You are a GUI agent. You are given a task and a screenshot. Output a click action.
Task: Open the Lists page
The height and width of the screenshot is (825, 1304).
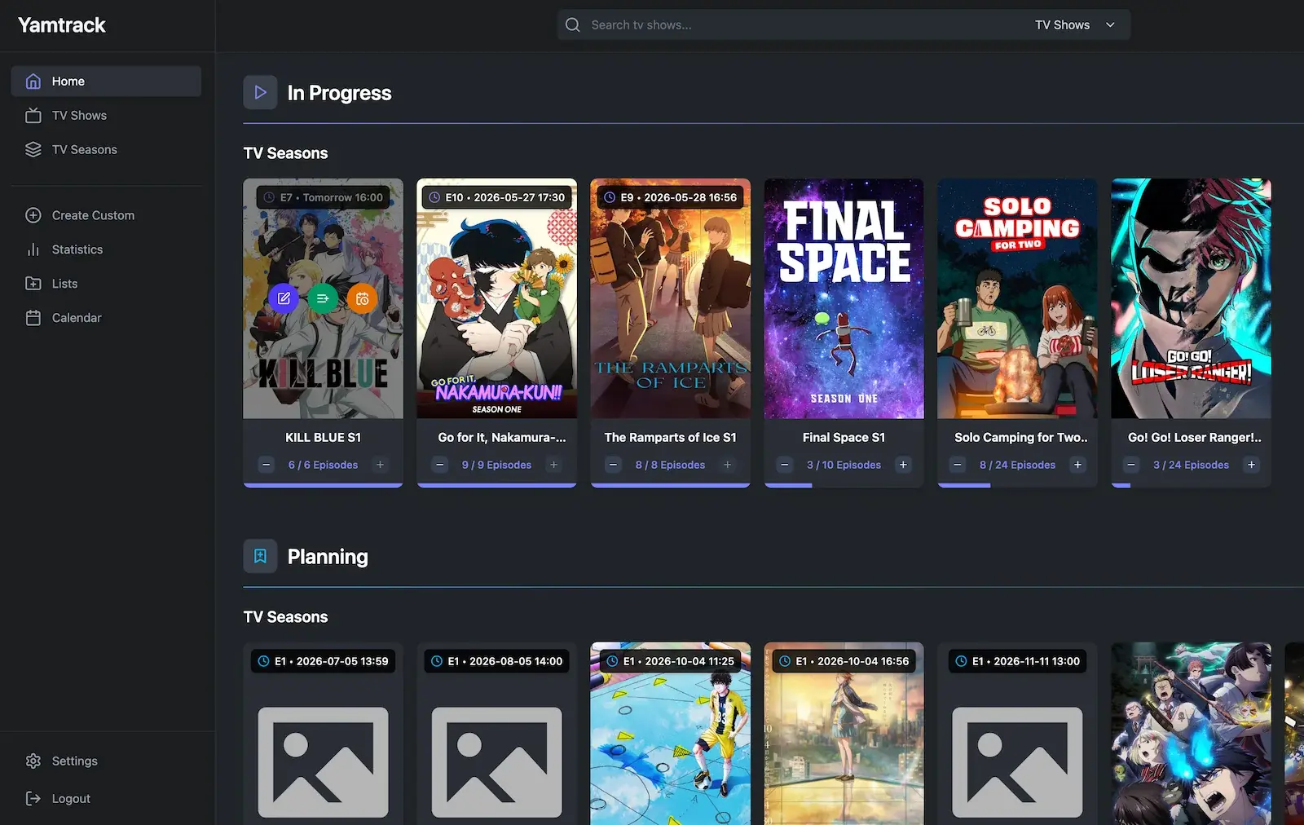pos(106,284)
